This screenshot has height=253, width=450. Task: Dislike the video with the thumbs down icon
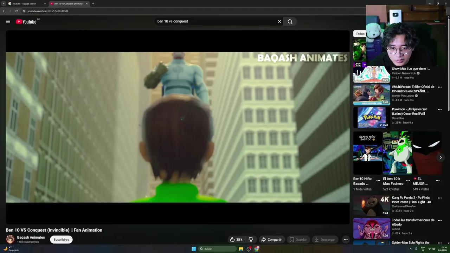coord(251,240)
